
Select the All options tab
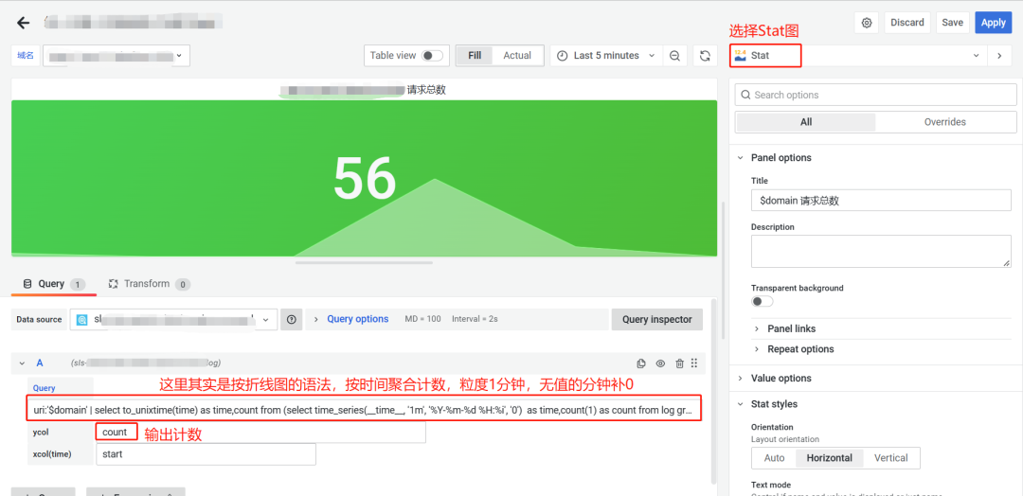coord(806,122)
